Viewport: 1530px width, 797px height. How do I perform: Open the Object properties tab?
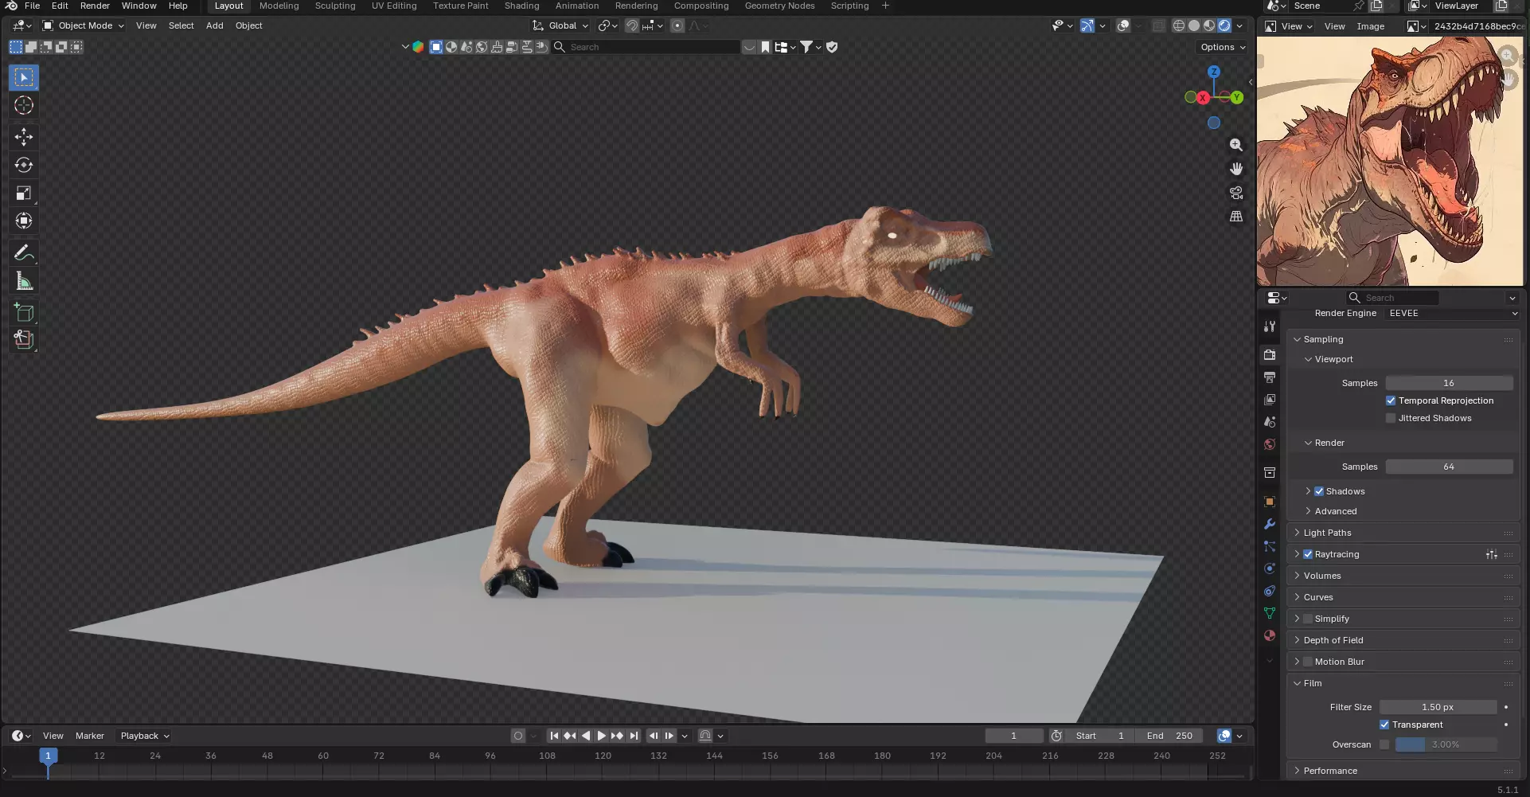click(x=1270, y=502)
